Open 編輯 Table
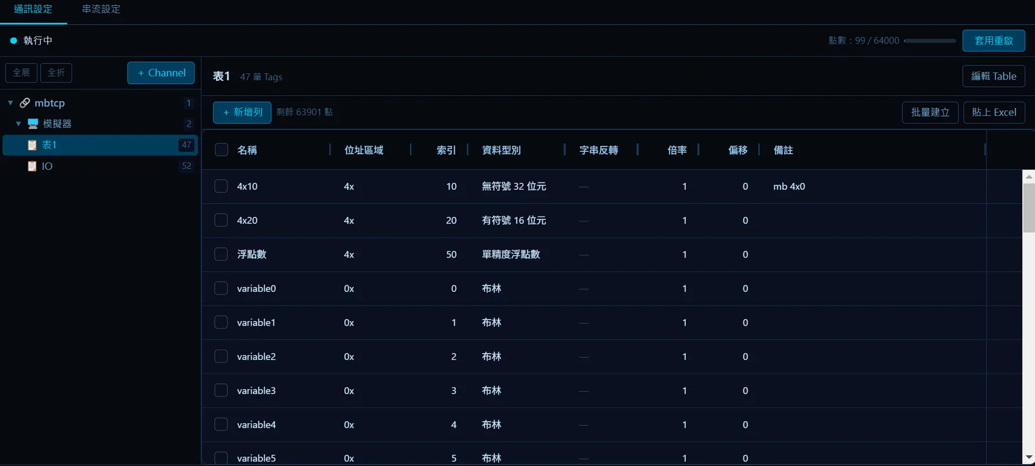This screenshot has width=1035, height=466. pyautogui.click(x=994, y=76)
